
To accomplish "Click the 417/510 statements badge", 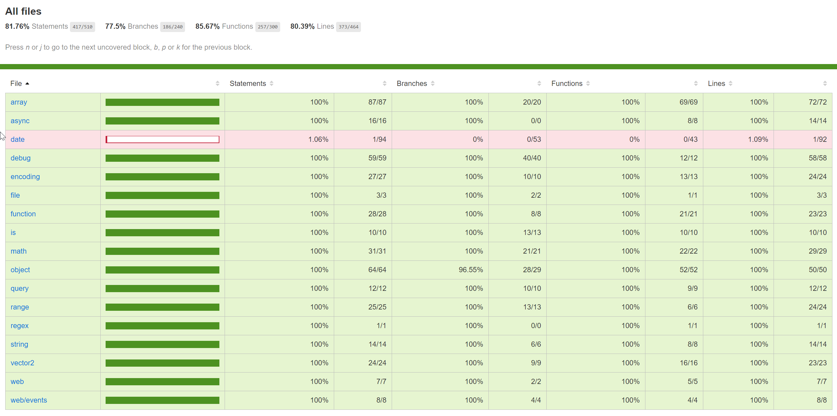I will 82,27.
